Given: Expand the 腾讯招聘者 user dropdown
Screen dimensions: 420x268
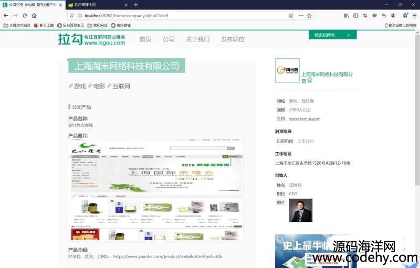Looking at the screenshot, I should tap(332, 35).
